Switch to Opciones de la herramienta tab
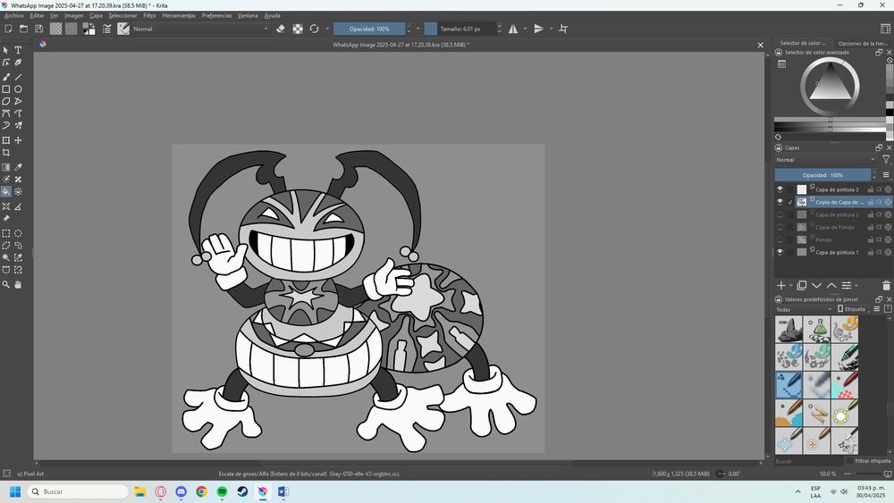The height and width of the screenshot is (503, 894). pos(862,43)
